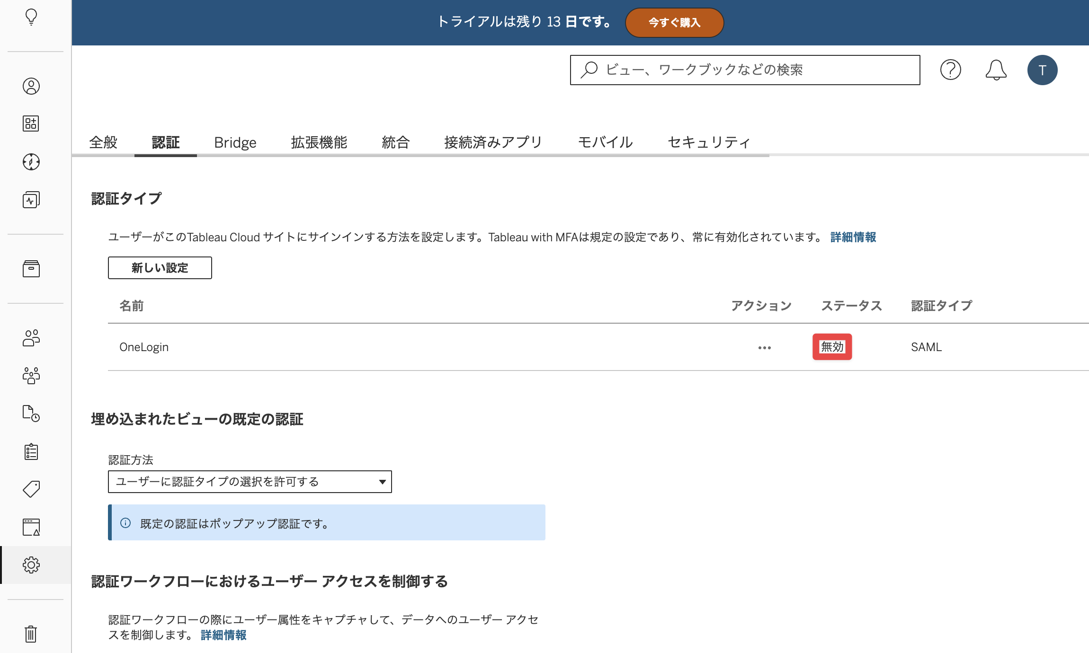Click the 名前 column header
This screenshot has height=653, width=1089.
131,306
